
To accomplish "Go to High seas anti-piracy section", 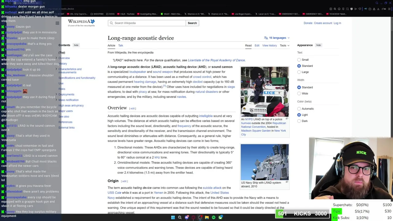I will pyautogui.click(x=71, y=105).
